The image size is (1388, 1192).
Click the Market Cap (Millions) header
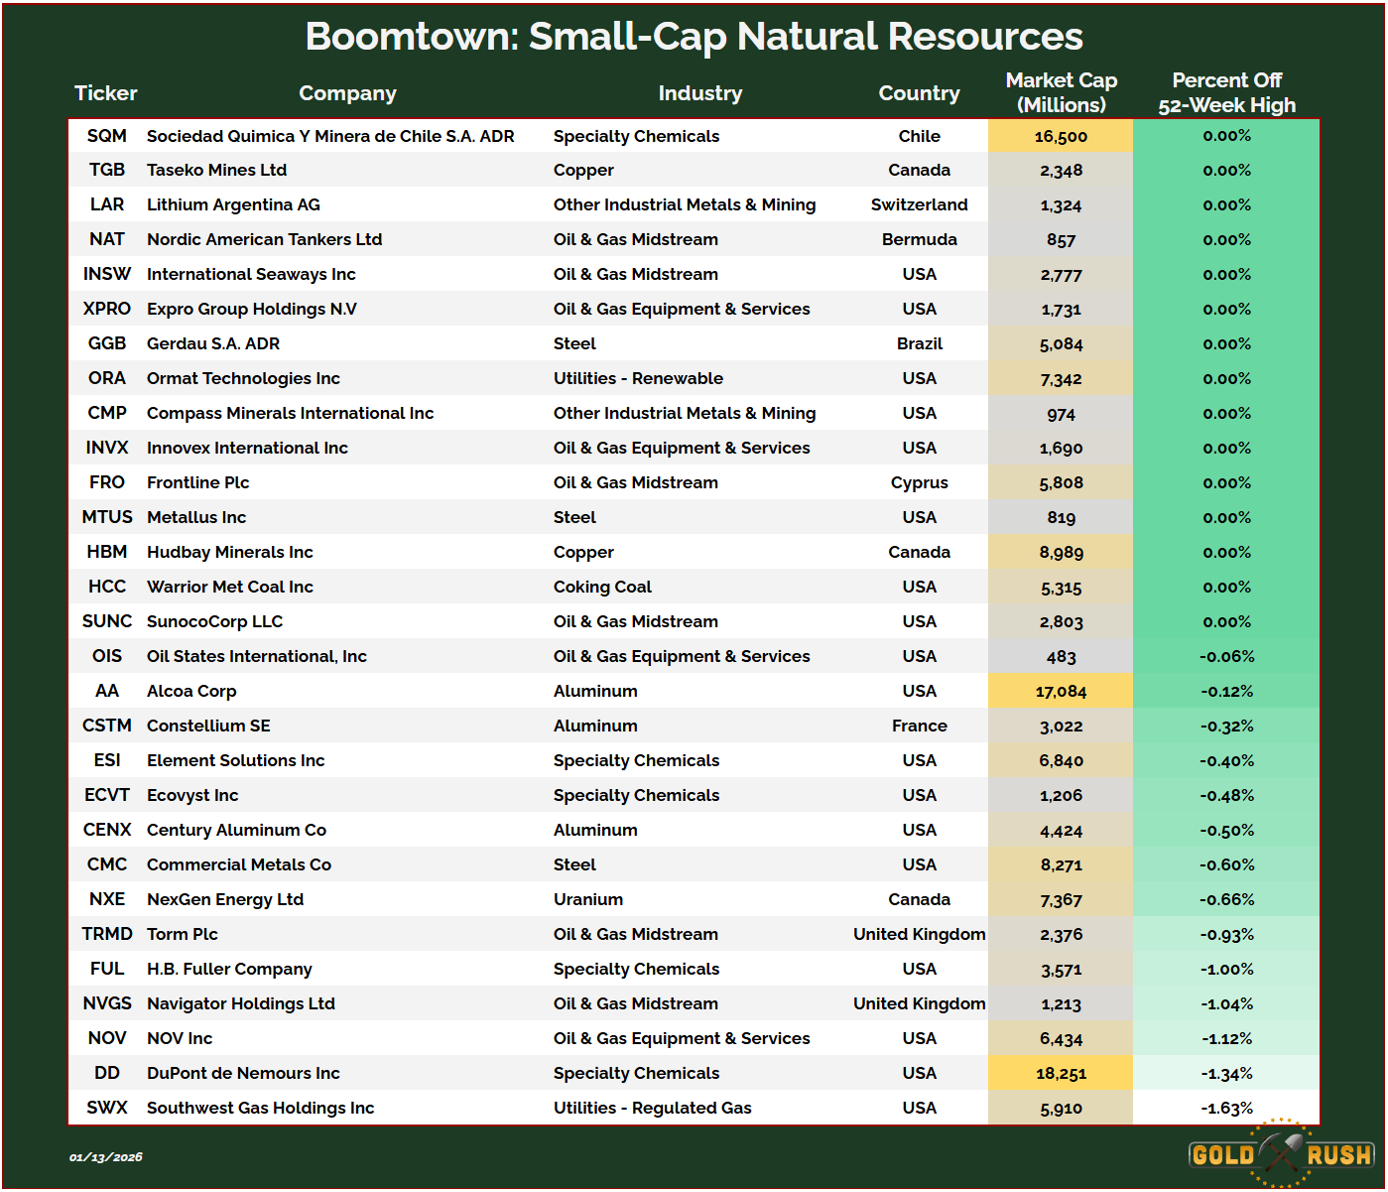[1061, 92]
